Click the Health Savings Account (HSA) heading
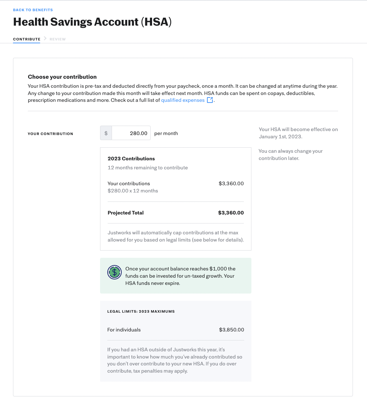367x408 pixels. [x=92, y=22]
